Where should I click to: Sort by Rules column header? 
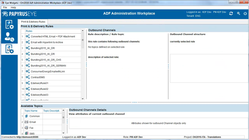point(29,31)
